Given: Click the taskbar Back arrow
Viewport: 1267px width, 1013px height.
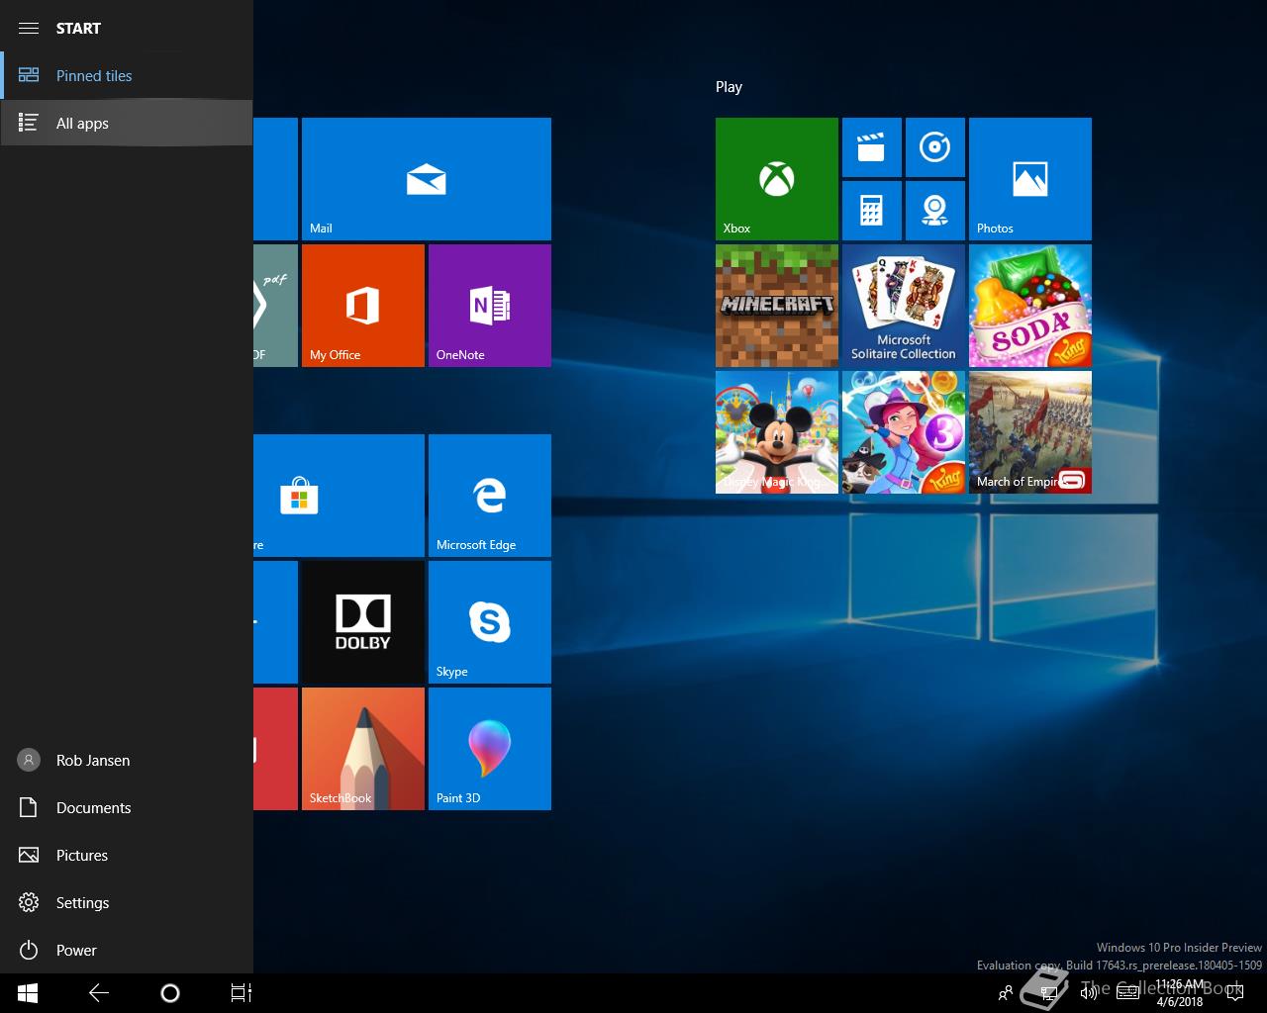Looking at the screenshot, I should 99,993.
